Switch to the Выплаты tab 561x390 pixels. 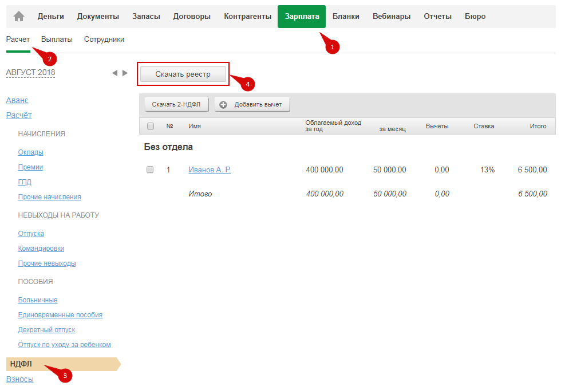tap(57, 40)
